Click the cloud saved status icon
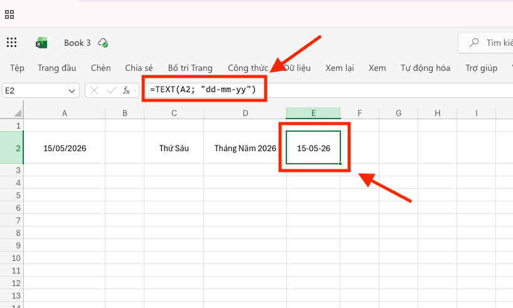This screenshot has height=308, width=513. pyautogui.click(x=104, y=43)
